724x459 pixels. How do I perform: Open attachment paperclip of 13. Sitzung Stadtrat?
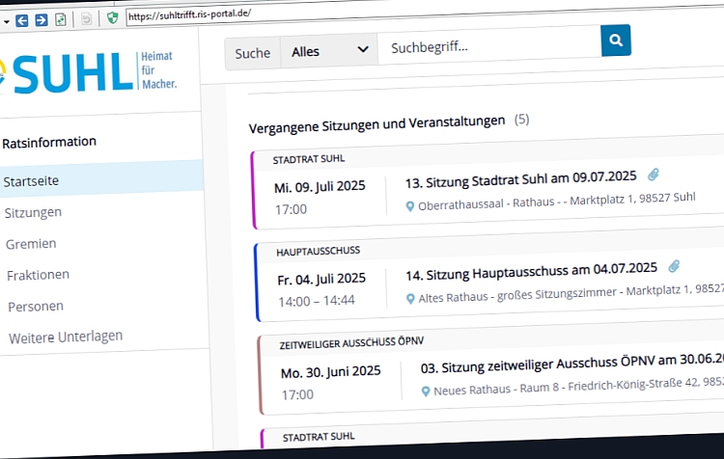[x=653, y=175]
